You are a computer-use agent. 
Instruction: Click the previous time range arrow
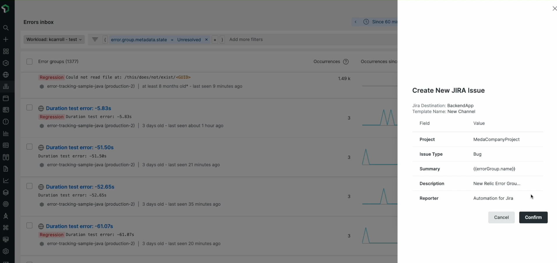[x=355, y=22]
